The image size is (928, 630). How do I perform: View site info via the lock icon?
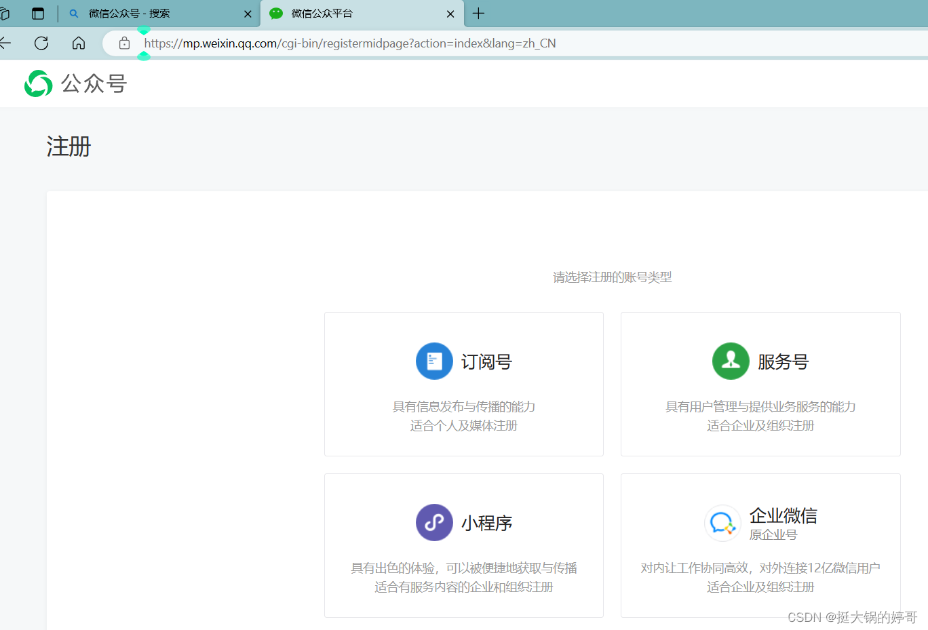click(124, 43)
